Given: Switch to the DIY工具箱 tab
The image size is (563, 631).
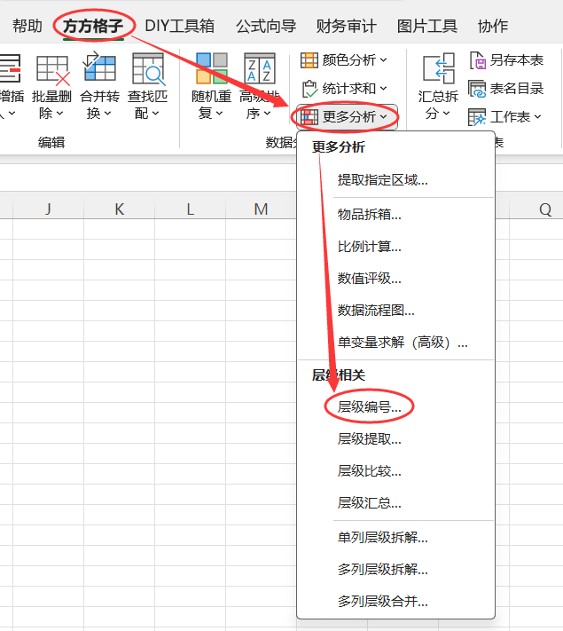Looking at the screenshot, I should click(179, 26).
